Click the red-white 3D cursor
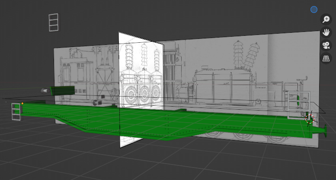336x180 pixels. [309, 119]
